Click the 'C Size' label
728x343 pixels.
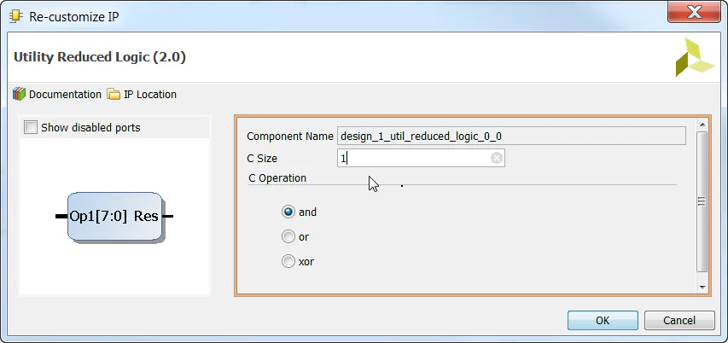pos(262,158)
